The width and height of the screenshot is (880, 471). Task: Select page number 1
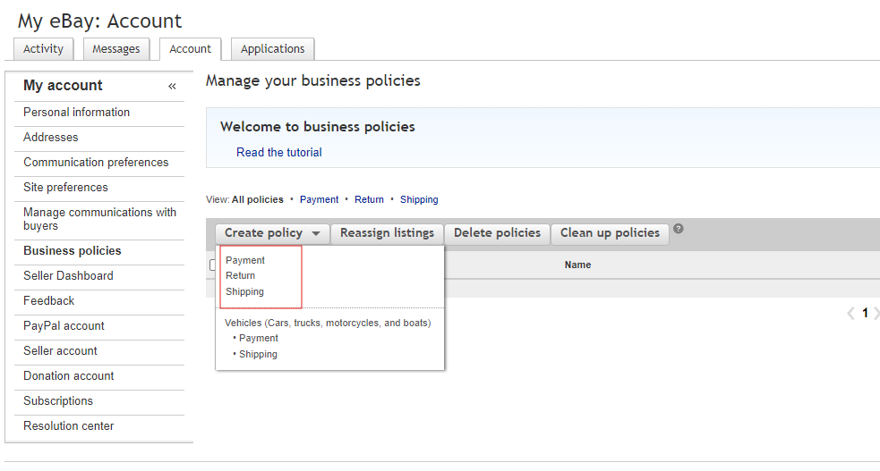tap(865, 313)
